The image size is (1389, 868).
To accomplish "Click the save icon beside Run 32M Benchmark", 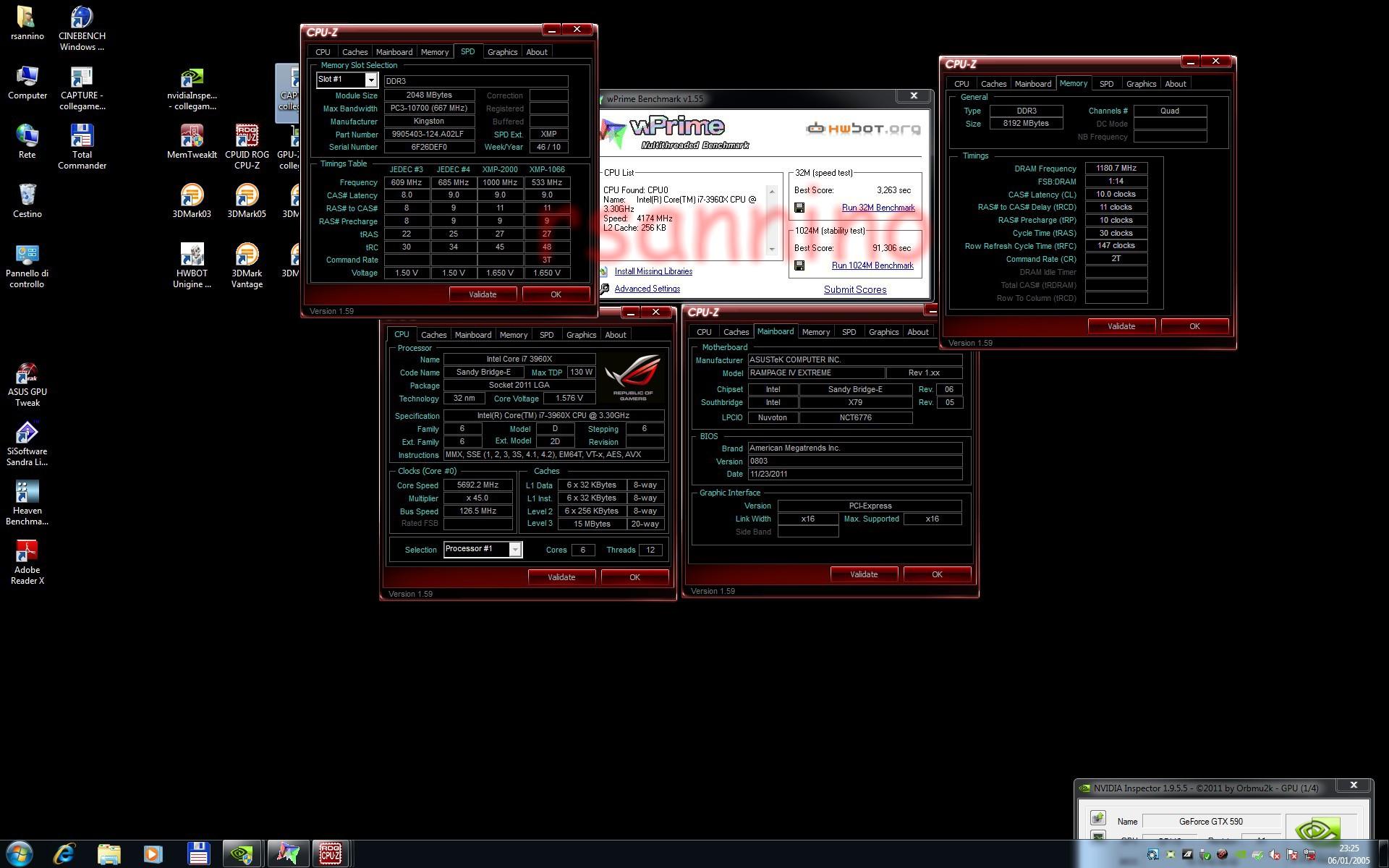I will tap(799, 208).
